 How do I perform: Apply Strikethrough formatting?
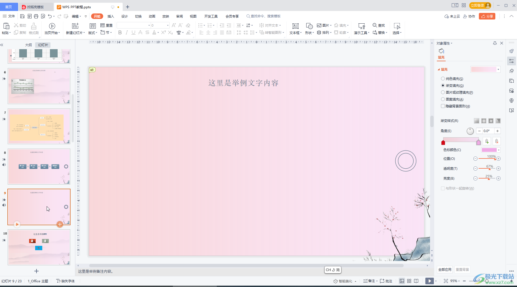[147, 32]
